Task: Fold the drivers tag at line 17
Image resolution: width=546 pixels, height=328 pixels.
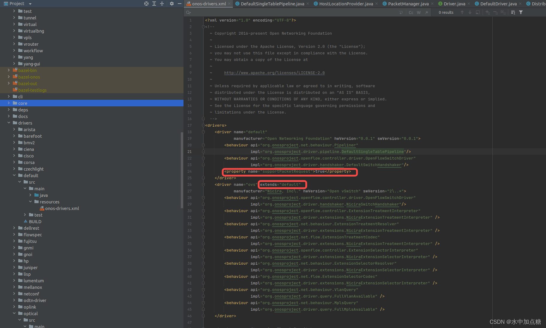Action: click(x=203, y=125)
